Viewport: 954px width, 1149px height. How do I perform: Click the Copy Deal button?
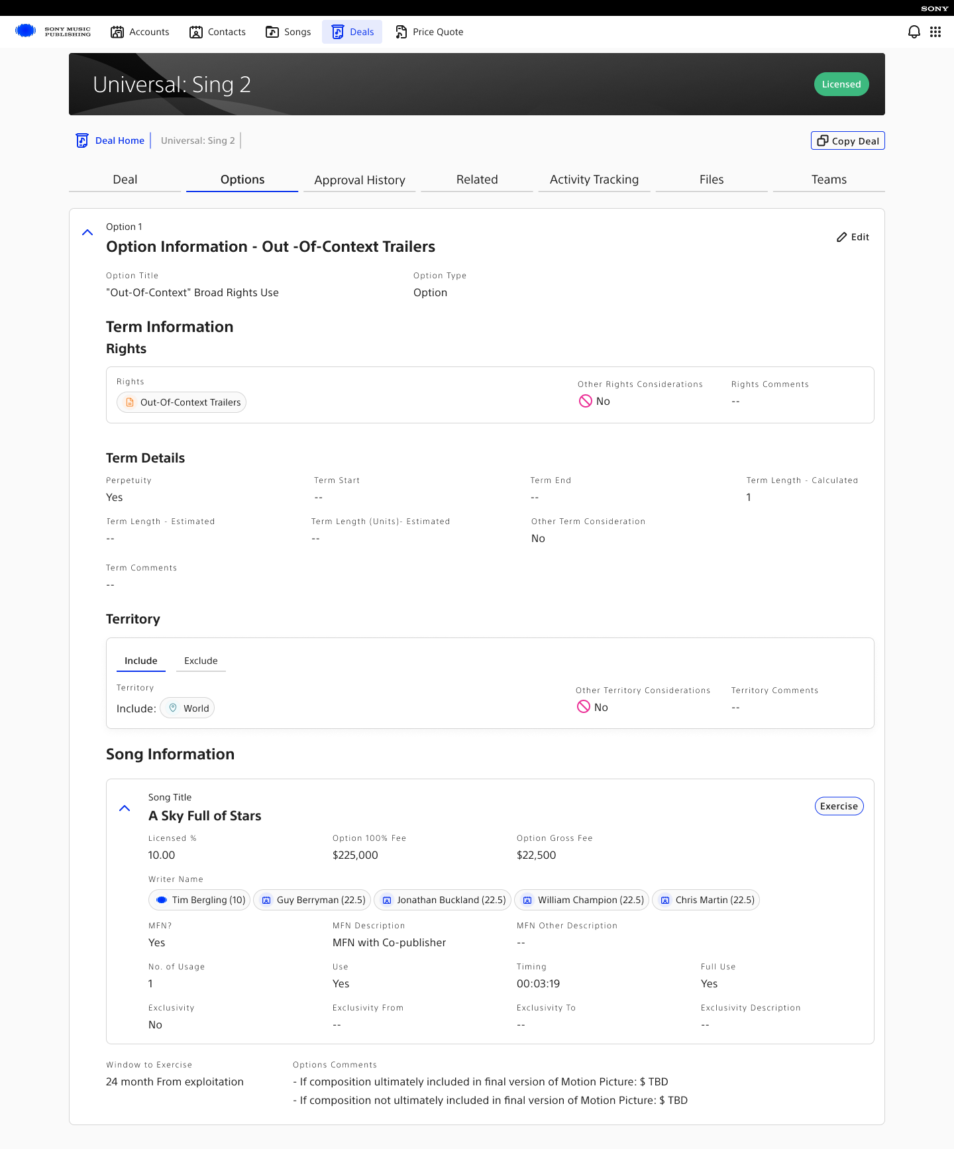click(x=848, y=140)
